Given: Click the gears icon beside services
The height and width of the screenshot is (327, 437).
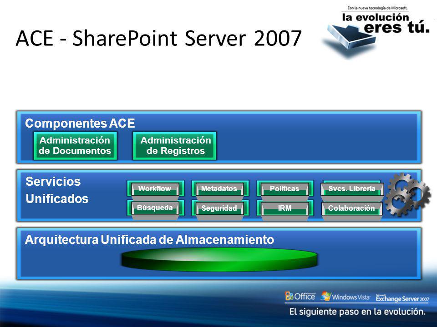Looking at the screenshot, I should point(408,194).
